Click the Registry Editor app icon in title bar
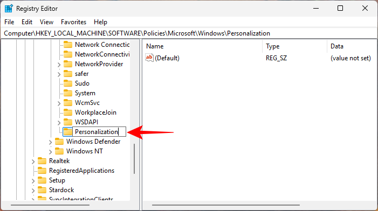The height and width of the screenshot is (211, 378). (9, 9)
